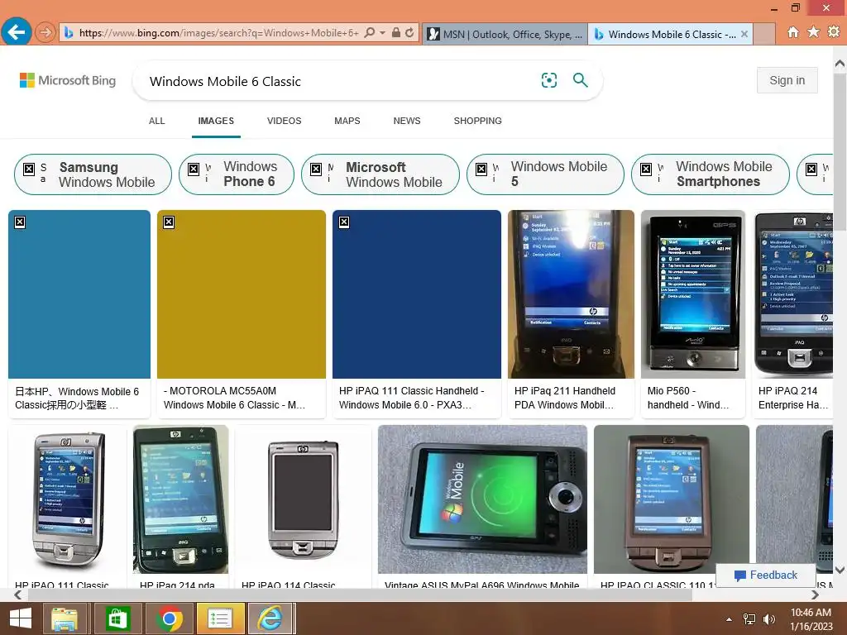Open the HP iPaq 214 pda thumbnail
The width and height of the screenshot is (847, 635).
tap(181, 499)
